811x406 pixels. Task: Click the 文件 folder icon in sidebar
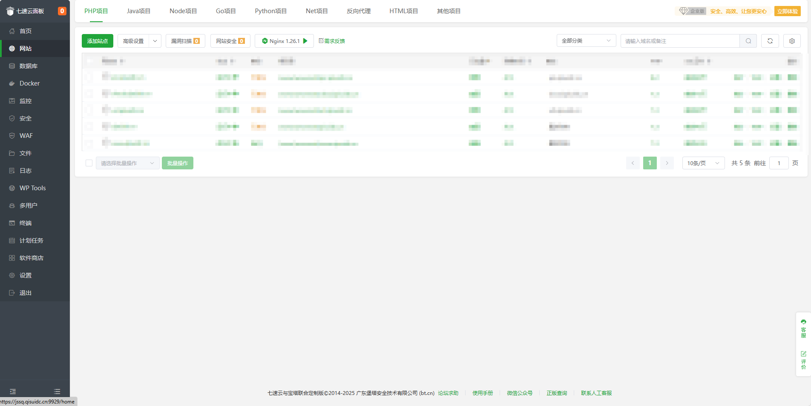[x=12, y=153]
